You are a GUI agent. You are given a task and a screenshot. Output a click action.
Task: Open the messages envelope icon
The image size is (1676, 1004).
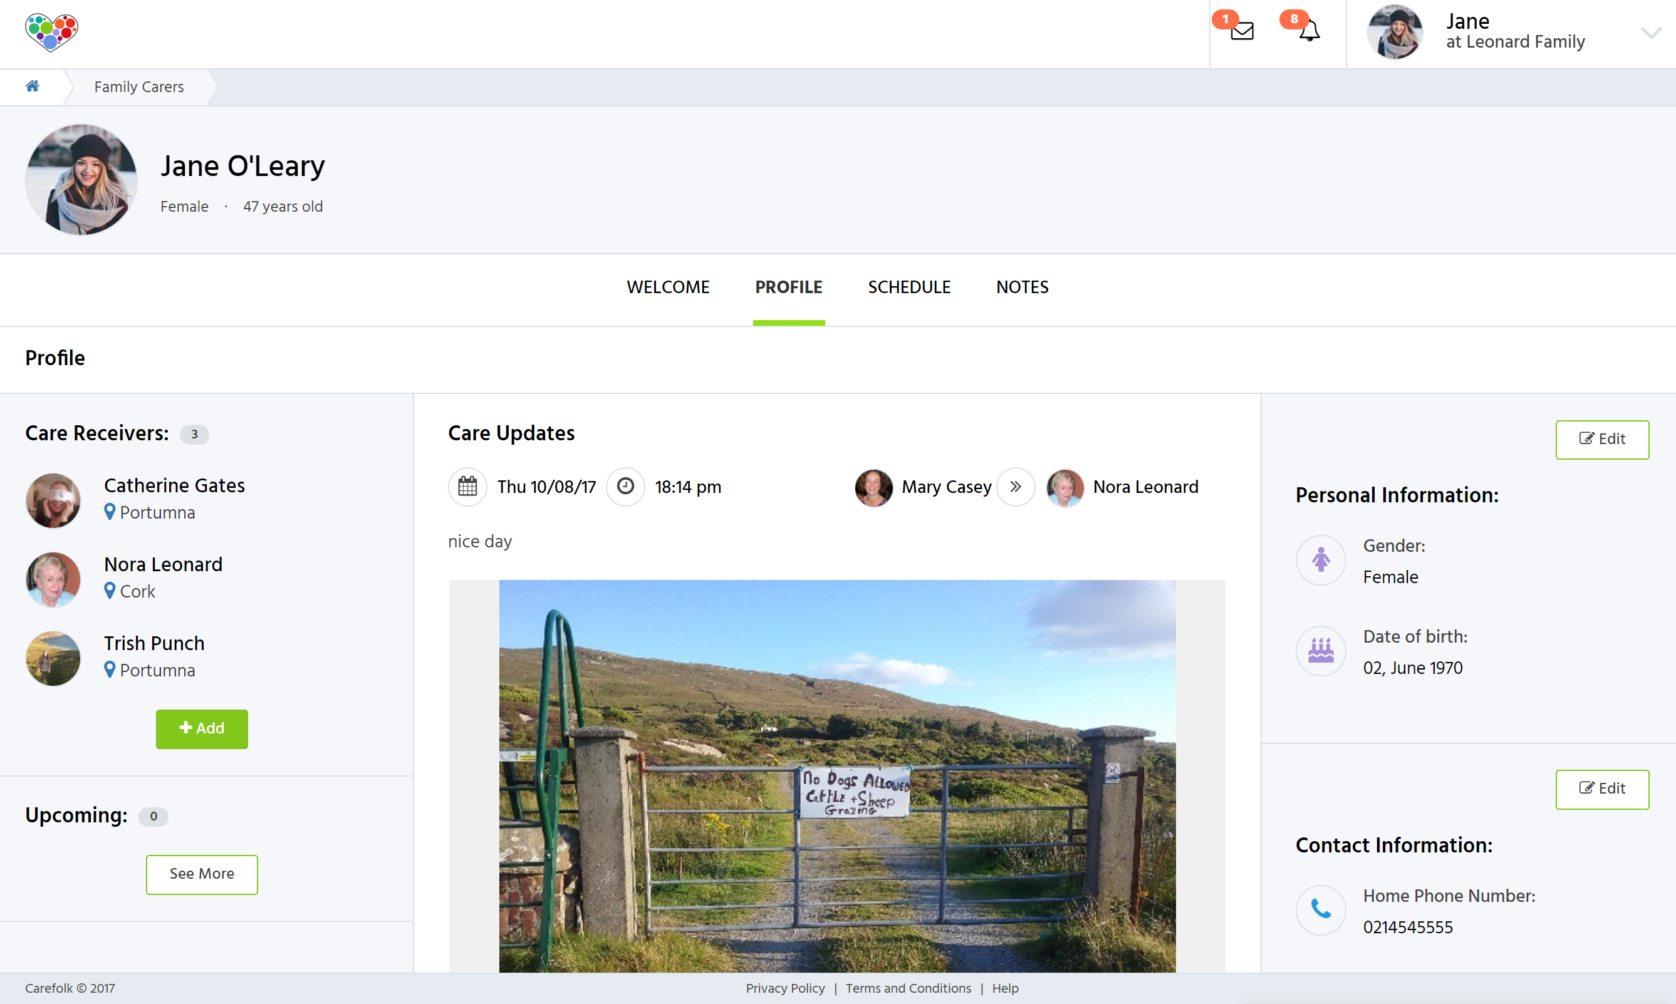1242,31
